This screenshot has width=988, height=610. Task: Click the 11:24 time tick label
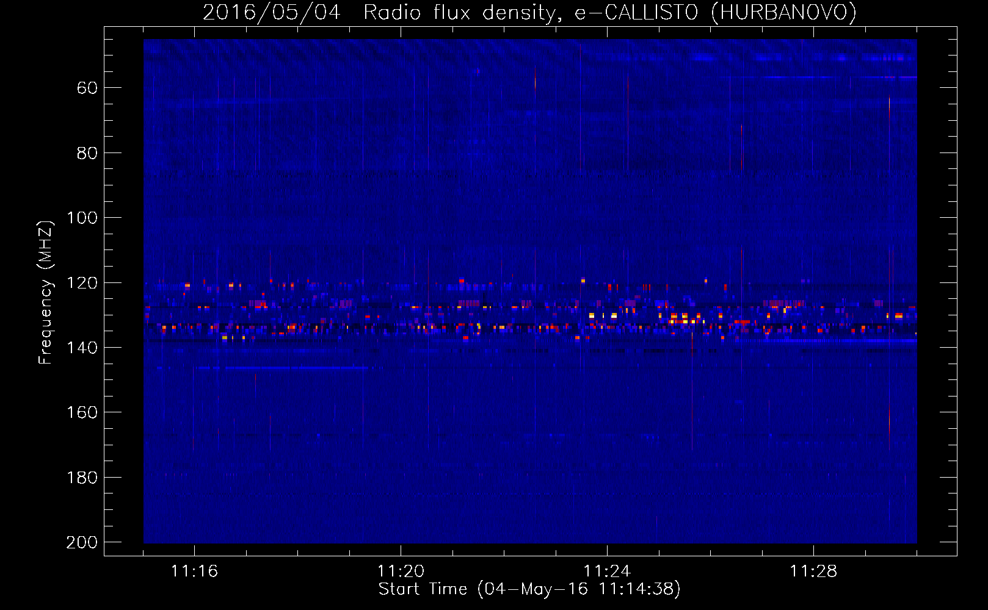click(607, 572)
